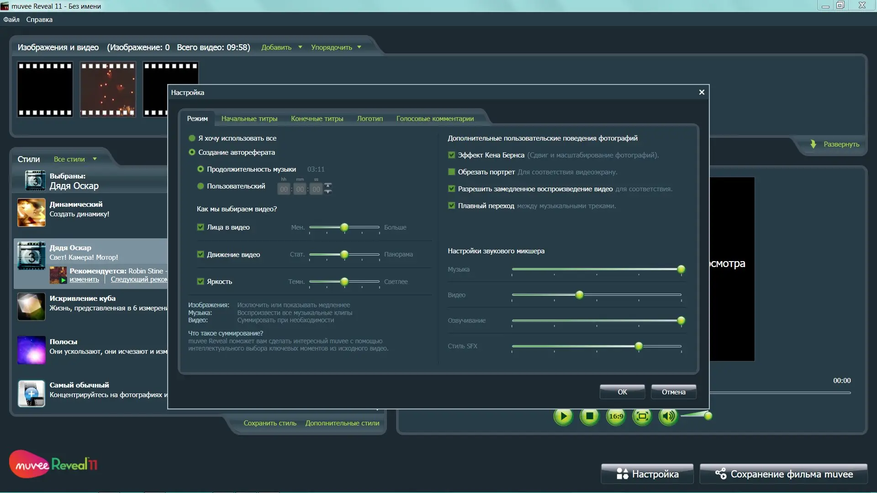Switch to Начальные титры tab
Viewport: 877px width, 493px height.
[249, 119]
